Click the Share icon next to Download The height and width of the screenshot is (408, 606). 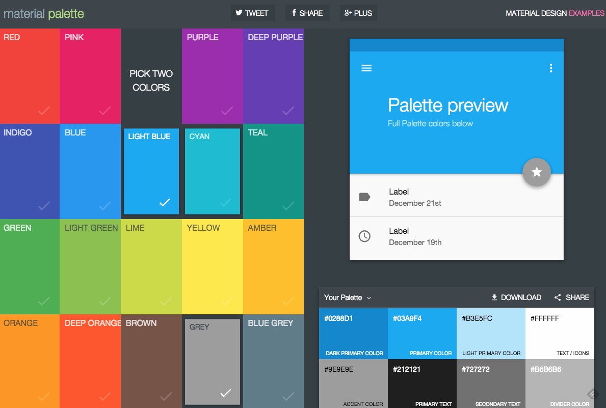point(558,297)
